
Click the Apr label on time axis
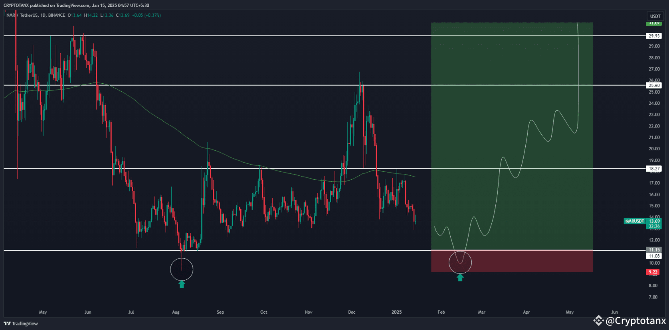526,312
